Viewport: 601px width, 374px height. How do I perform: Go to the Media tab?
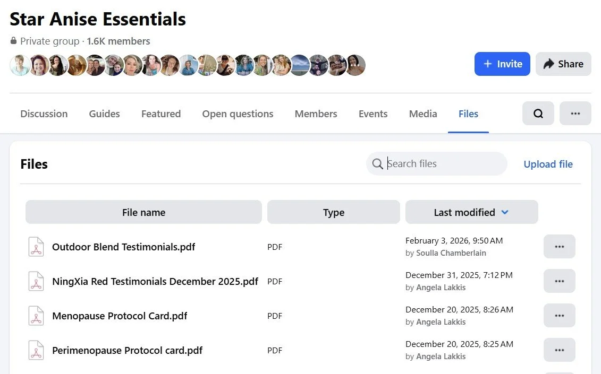[x=423, y=114]
